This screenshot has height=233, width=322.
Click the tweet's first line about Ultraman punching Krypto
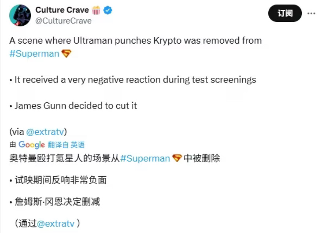(136, 41)
